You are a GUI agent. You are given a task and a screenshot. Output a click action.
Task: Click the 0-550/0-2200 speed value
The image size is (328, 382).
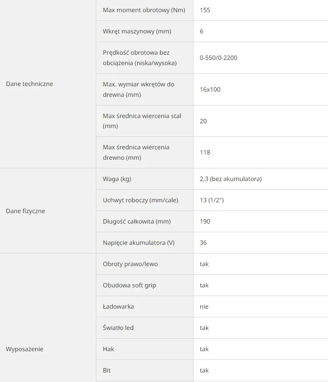tap(218, 58)
